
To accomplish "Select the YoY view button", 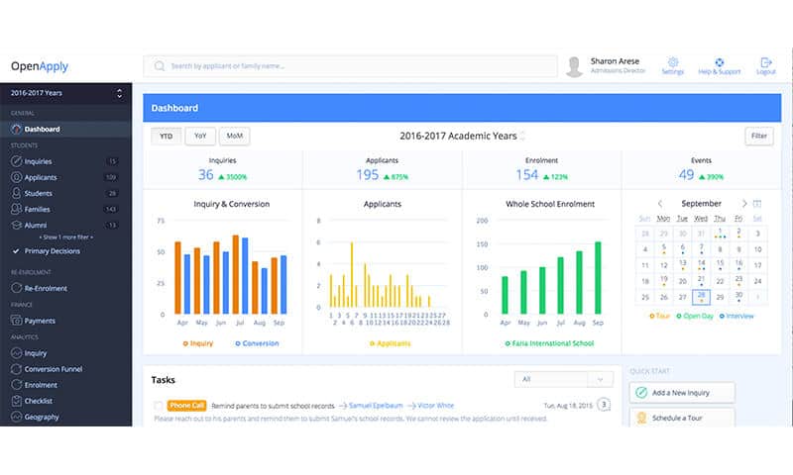I will [x=200, y=137].
